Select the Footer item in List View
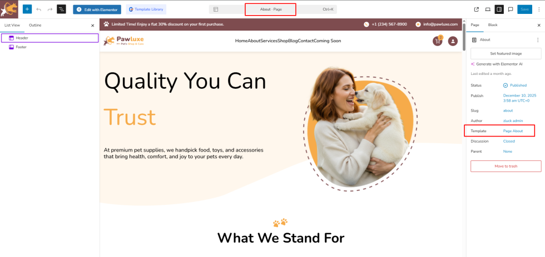This screenshot has height=257, width=545. coord(21,47)
